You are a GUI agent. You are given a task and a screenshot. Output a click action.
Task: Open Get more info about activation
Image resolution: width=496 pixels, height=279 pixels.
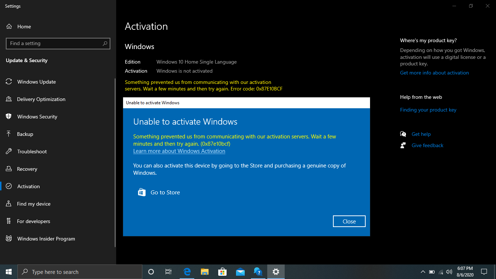tap(434, 73)
